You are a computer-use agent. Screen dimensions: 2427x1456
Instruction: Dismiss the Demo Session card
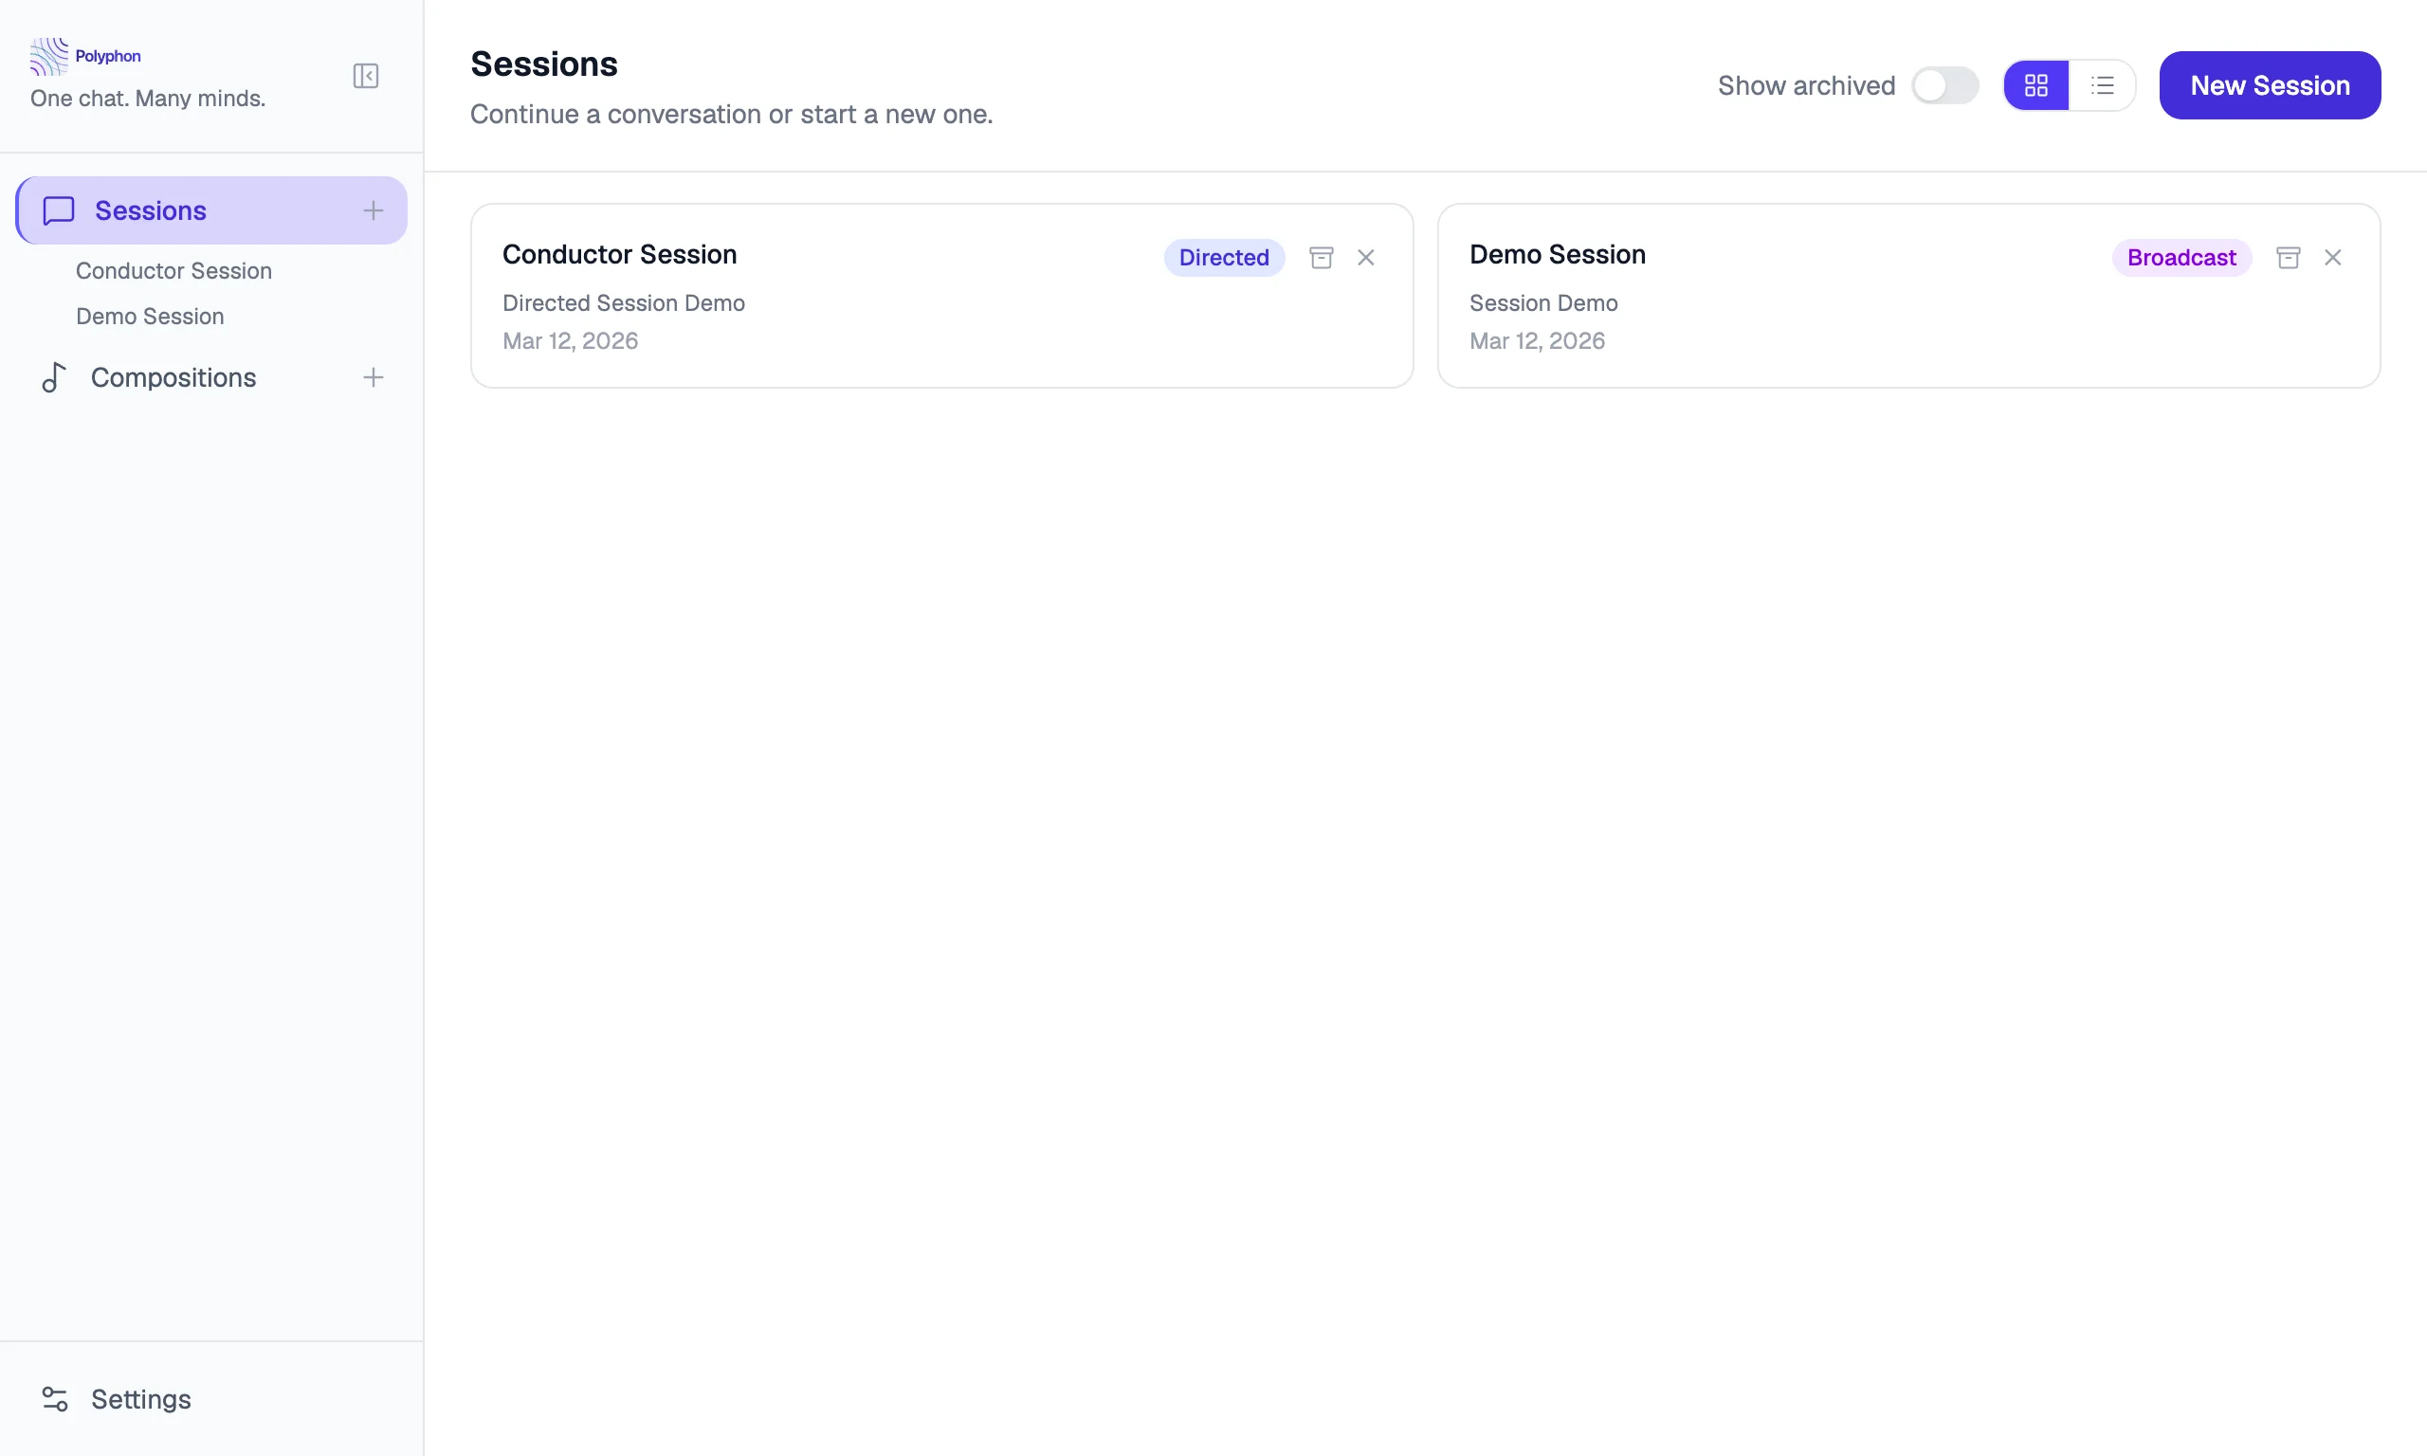[x=2334, y=257]
